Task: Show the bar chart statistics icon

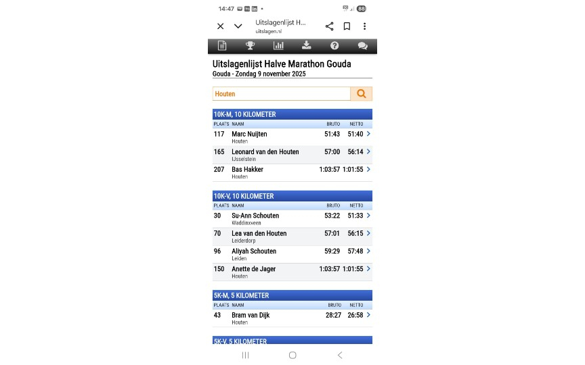Action: (278, 46)
